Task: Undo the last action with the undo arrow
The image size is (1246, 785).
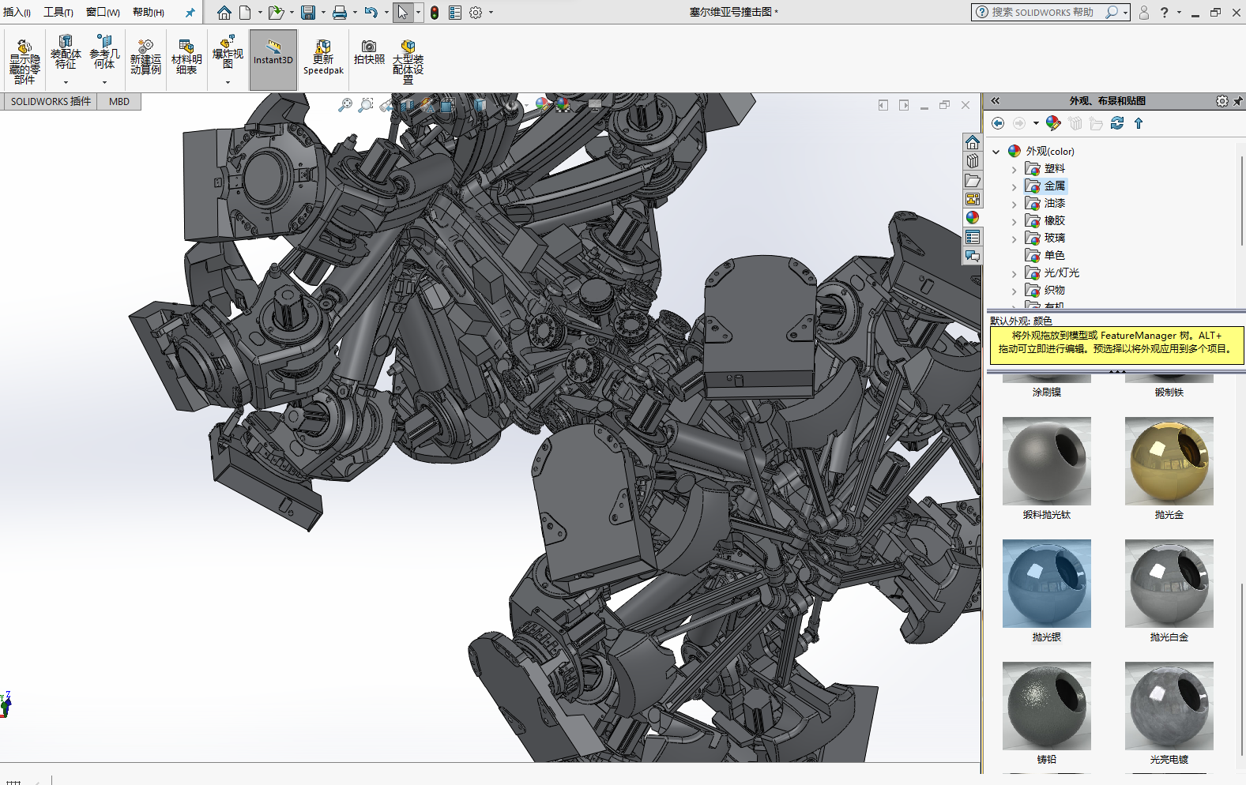Action: pyautogui.click(x=371, y=13)
